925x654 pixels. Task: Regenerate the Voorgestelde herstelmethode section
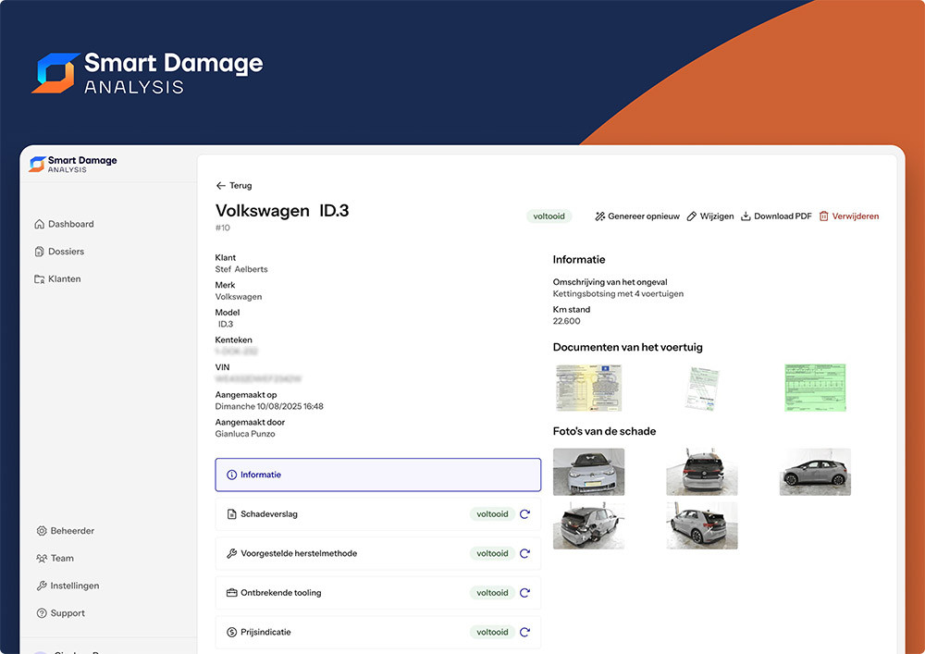(x=524, y=553)
